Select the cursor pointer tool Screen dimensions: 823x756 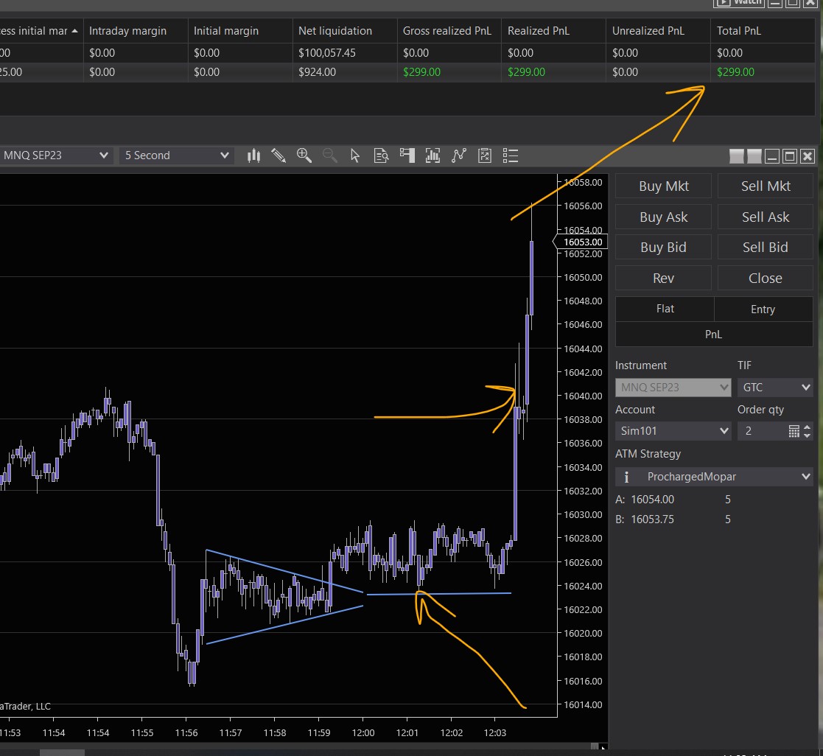[x=355, y=155]
